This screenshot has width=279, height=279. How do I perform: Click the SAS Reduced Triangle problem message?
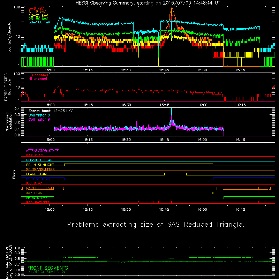pos(156,225)
